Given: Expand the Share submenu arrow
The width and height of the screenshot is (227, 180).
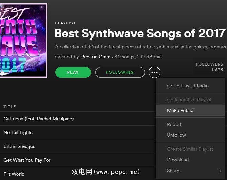Looking at the screenshot, I should click(x=219, y=171).
